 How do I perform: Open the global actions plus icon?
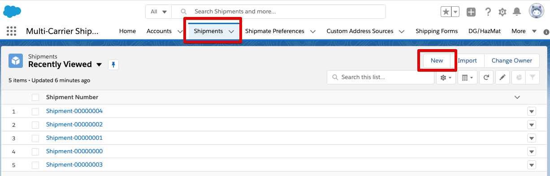point(471,12)
